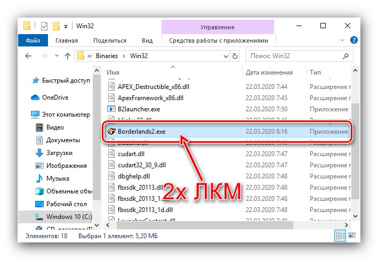
Task: Open the Видео folder in sidebar
Action: coord(55,127)
